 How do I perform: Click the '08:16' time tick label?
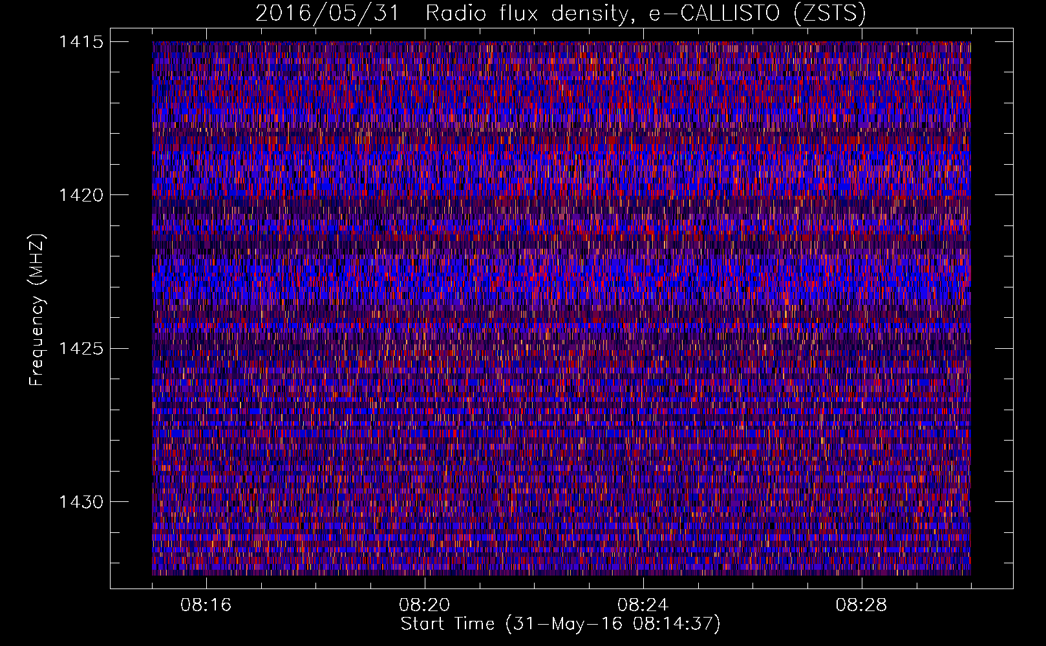[x=206, y=605]
